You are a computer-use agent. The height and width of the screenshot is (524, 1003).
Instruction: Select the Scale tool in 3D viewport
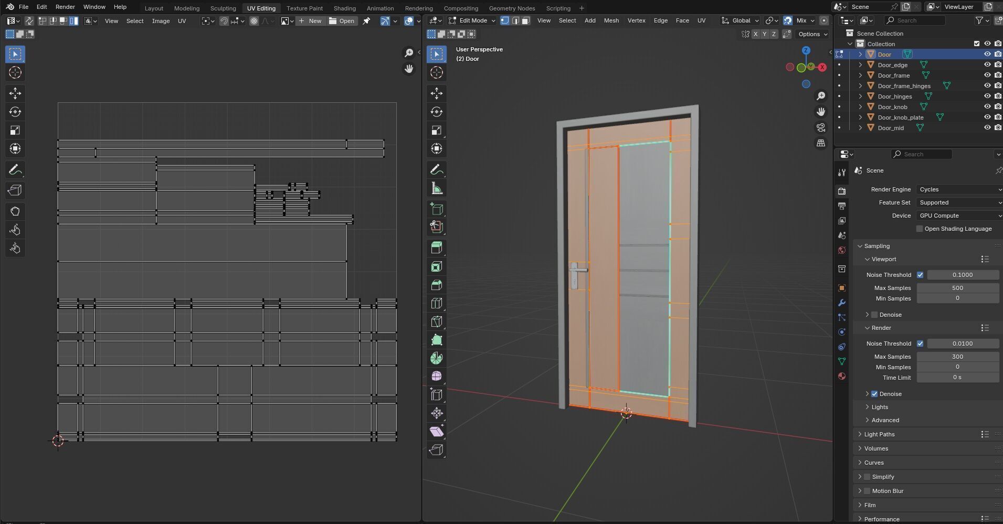pyautogui.click(x=436, y=130)
